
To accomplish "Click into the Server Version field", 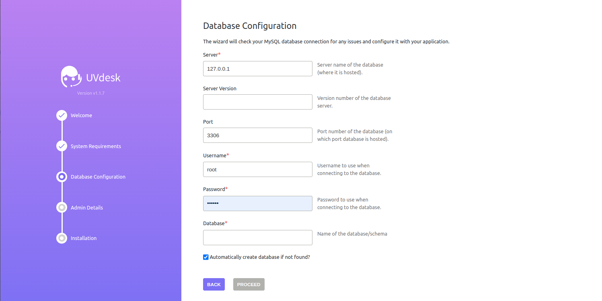I will coord(258,102).
